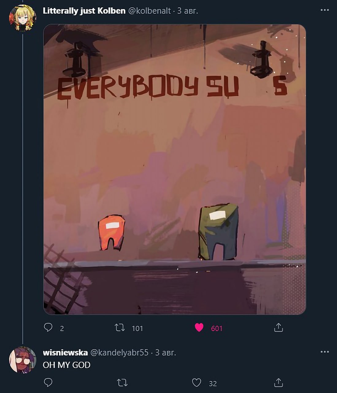Like wisniewska's reply with 32 likes
This screenshot has width=337, height=393.
pos(197,383)
